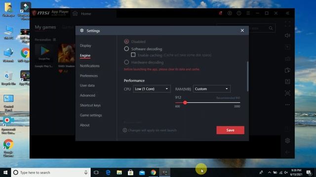Open the Advanced settings section
This screenshot has width=316, height=177.
[x=87, y=95]
